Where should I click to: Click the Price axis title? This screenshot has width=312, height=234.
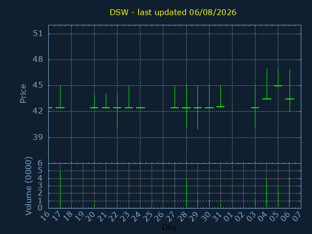[23, 94]
